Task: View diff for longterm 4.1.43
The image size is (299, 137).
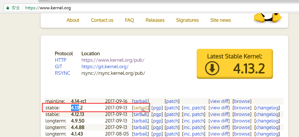Action: [219, 134]
